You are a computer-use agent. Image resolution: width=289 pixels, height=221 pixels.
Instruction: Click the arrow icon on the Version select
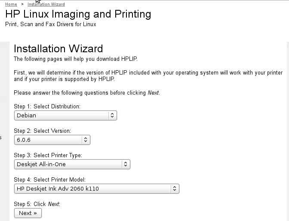click(86, 140)
